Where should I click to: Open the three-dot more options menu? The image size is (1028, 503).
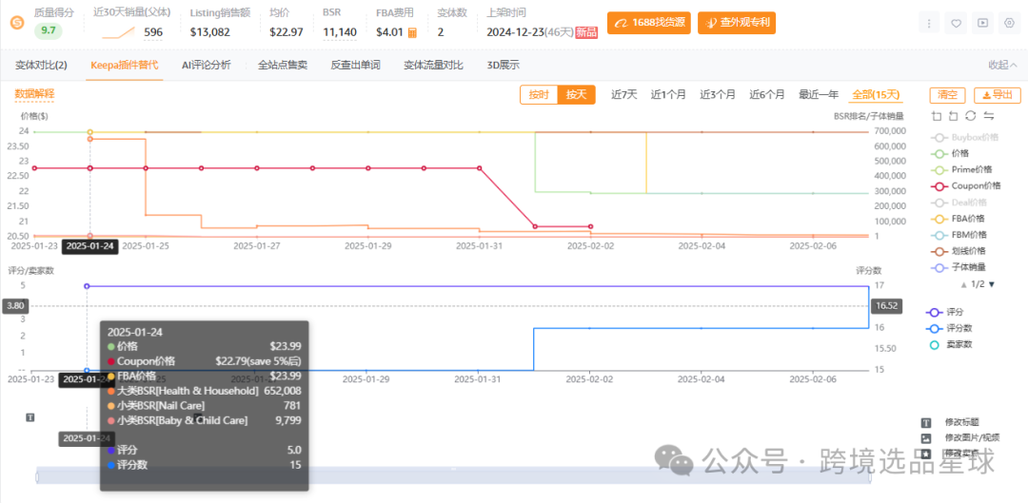tap(929, 23)
